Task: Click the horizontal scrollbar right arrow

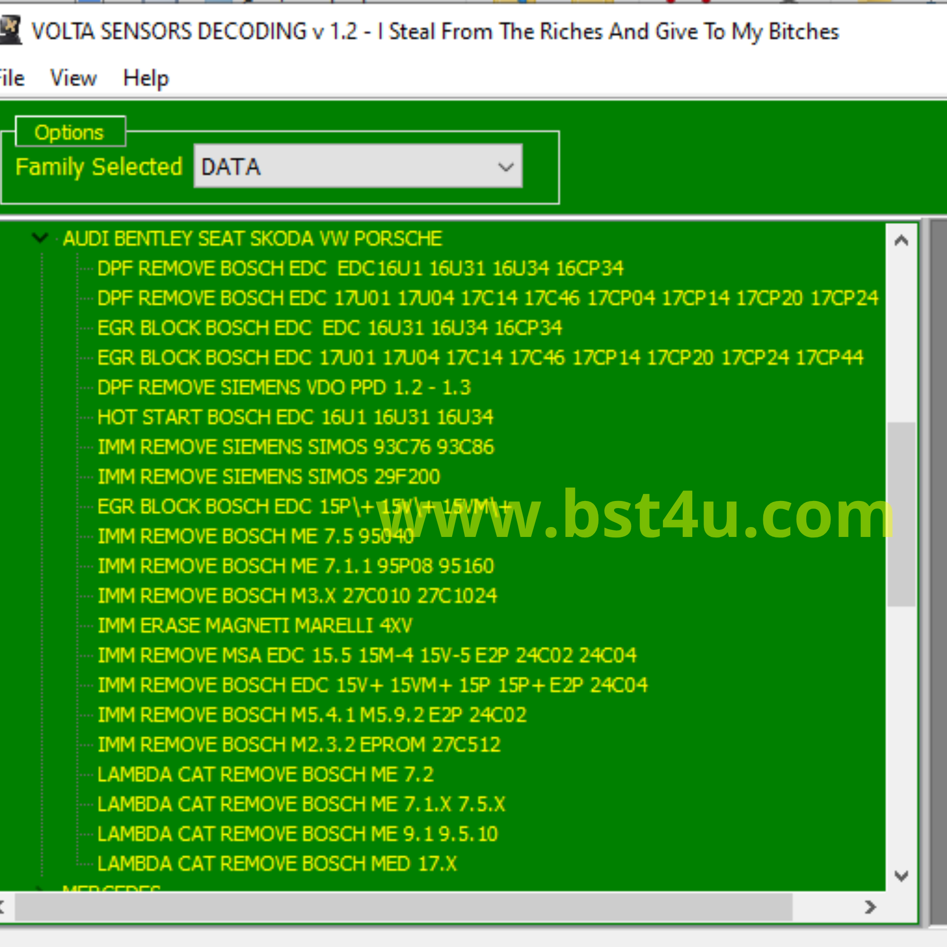Action: [870, 907]
